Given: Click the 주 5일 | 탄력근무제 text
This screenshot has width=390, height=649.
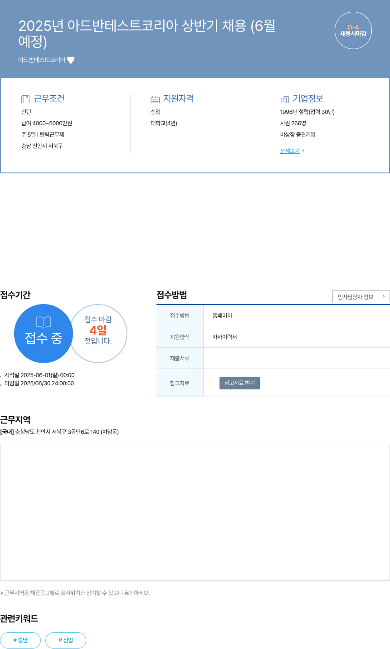Looking at the screenshot, I should 43,135.
